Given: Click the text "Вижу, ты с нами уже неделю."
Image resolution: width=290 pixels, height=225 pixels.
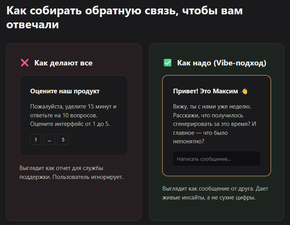Looking at the screenshot, I should (212, 107).
